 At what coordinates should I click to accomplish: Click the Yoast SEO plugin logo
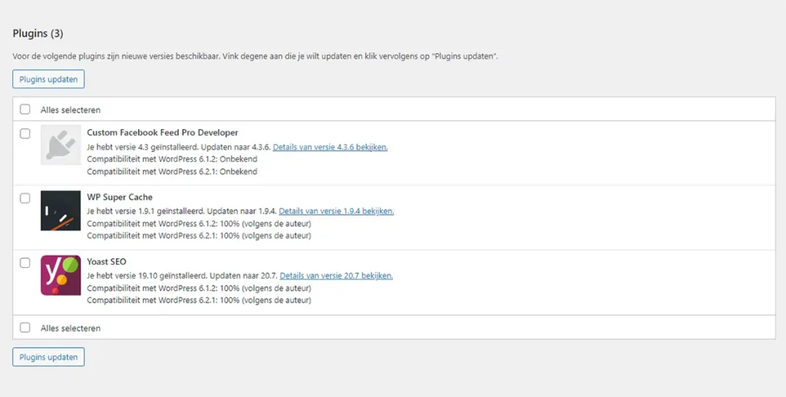(61, 275)
